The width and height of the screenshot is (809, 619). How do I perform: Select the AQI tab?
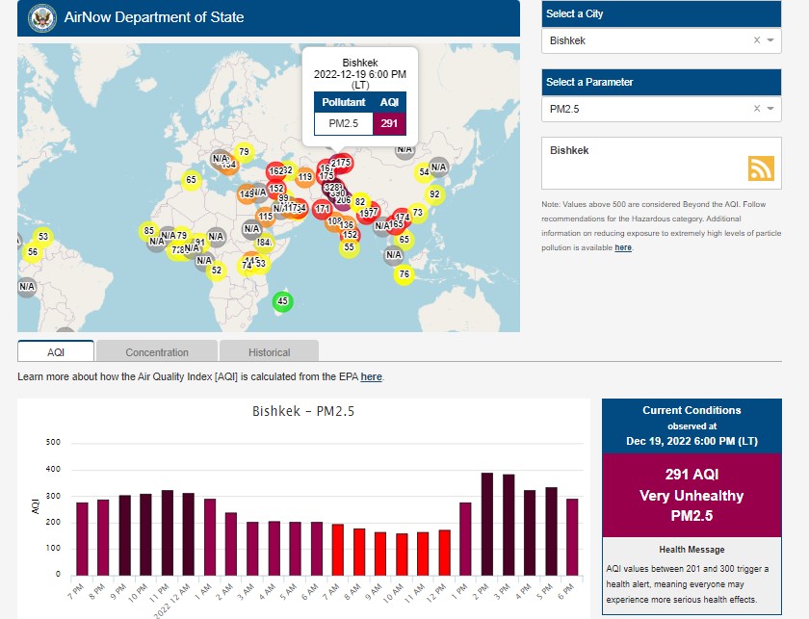coord(55,351)
